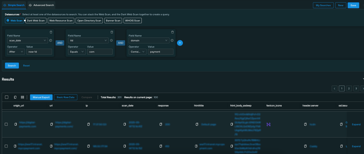Show info for domain field
This screenshot has width=364, height=154.
pos(172,41)
